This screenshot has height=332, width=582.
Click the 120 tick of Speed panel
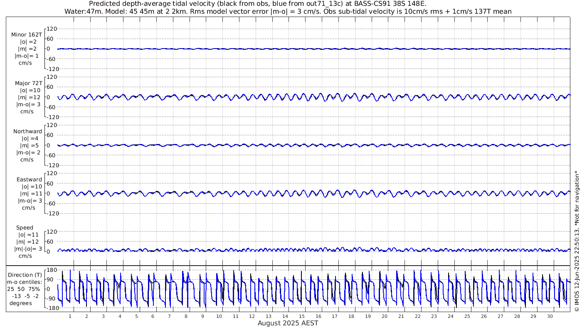pos(51,232)
